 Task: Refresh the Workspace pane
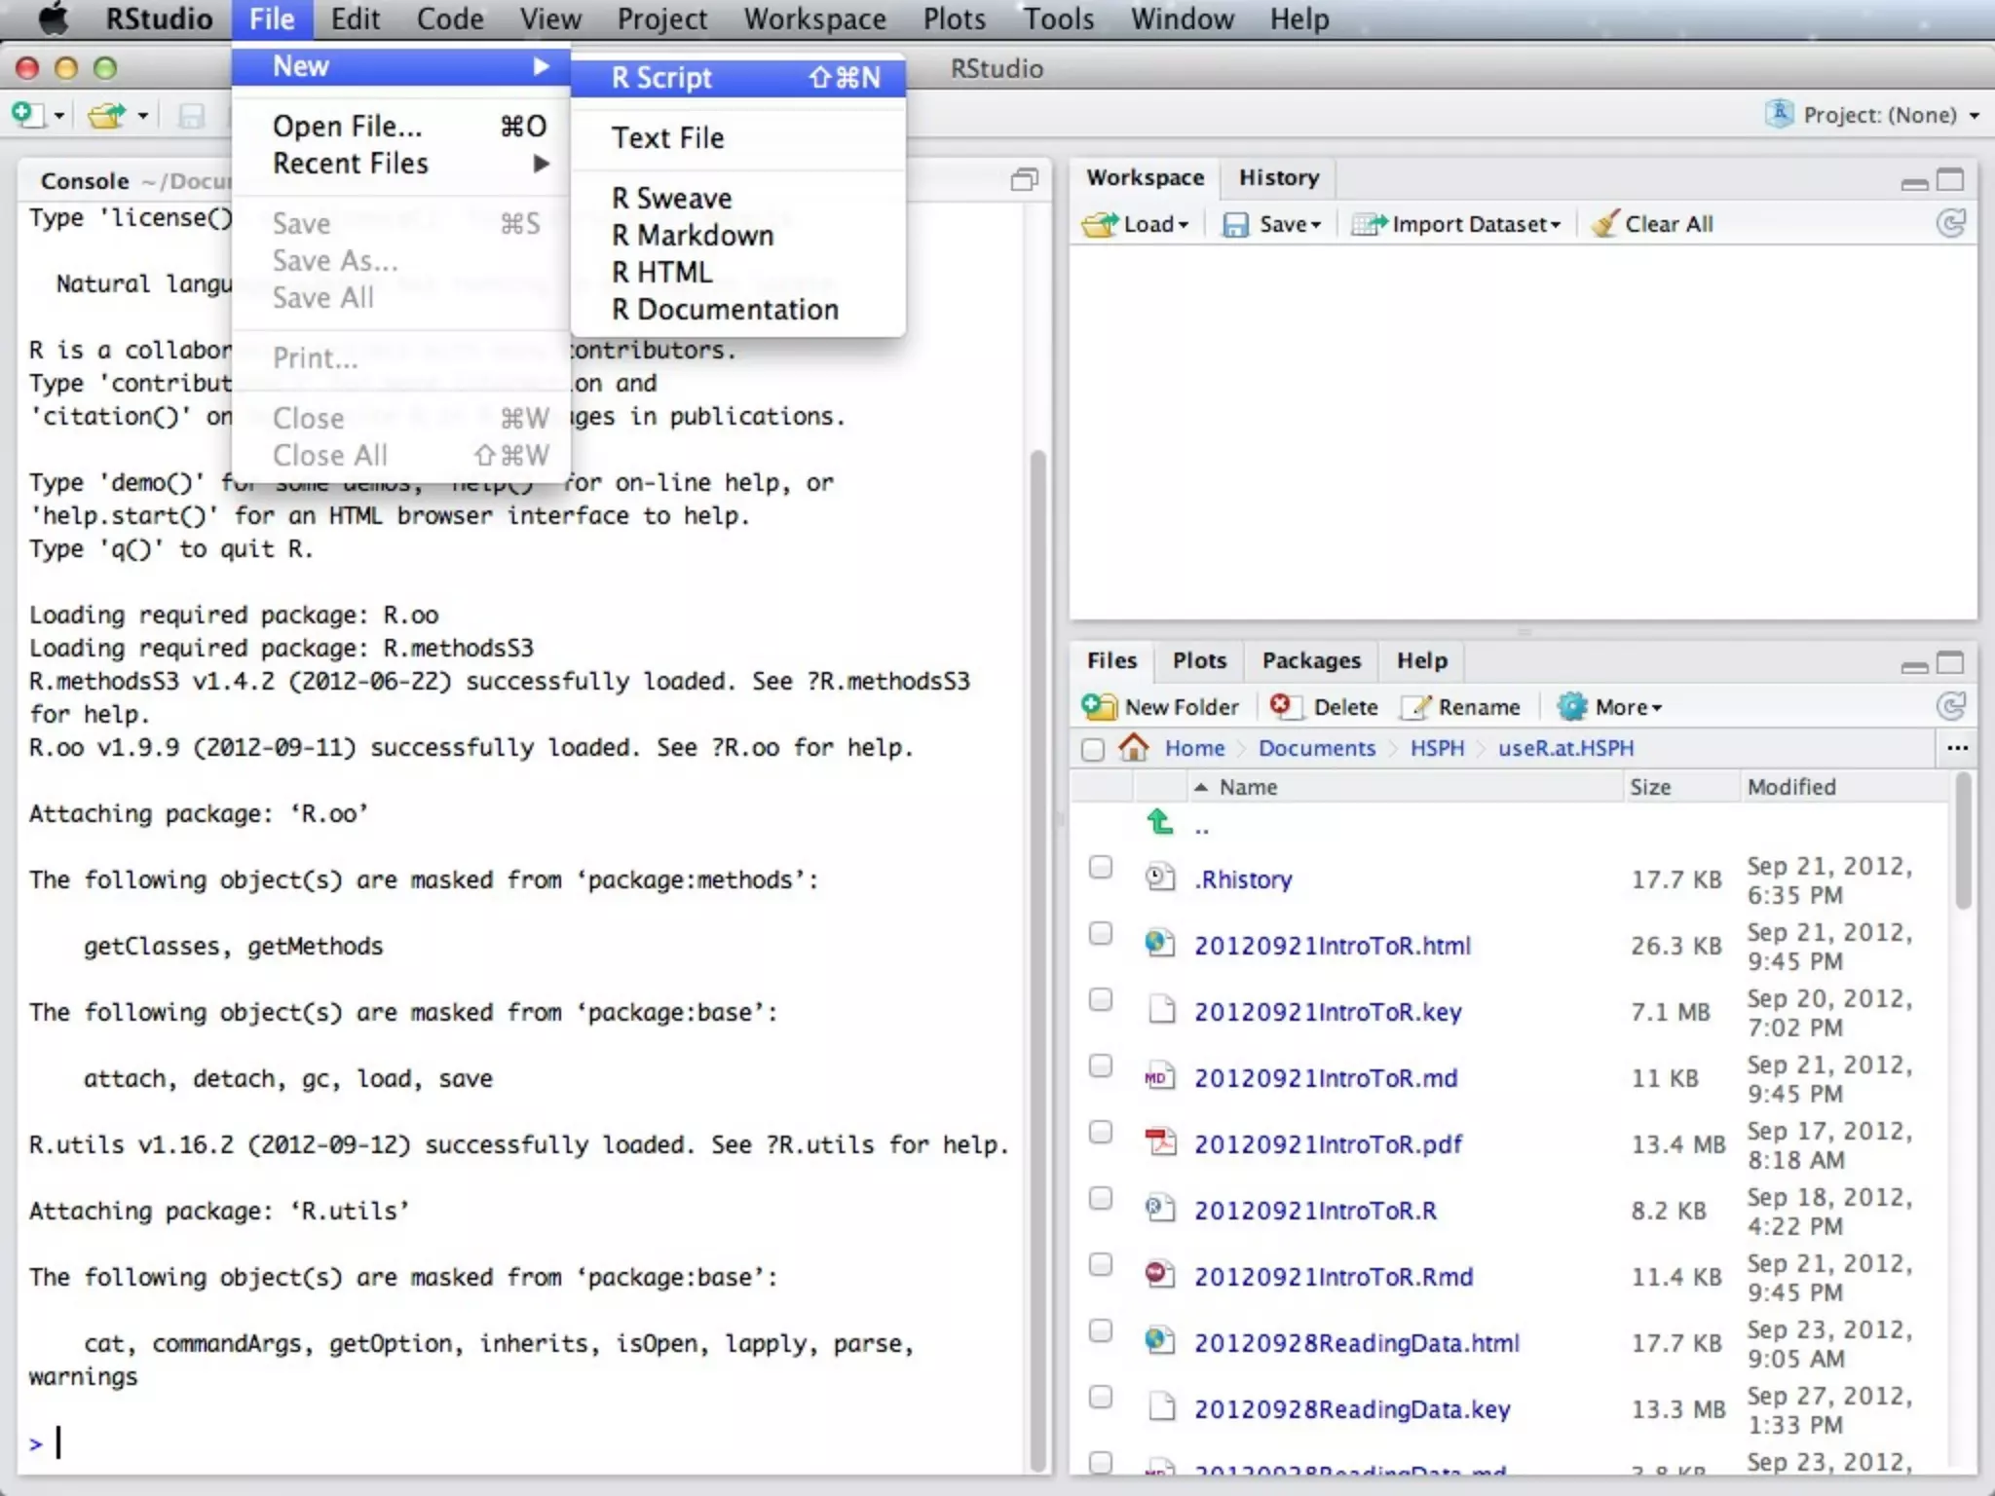pyautogui.click(x=1950, y=224)
